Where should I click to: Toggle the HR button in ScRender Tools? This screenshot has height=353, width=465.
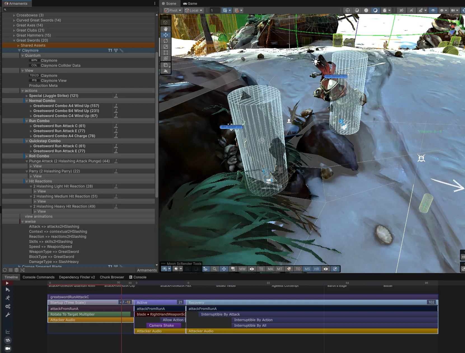coord(317,269)
